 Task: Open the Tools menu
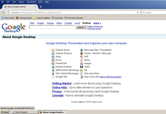[x=40, y=2]
